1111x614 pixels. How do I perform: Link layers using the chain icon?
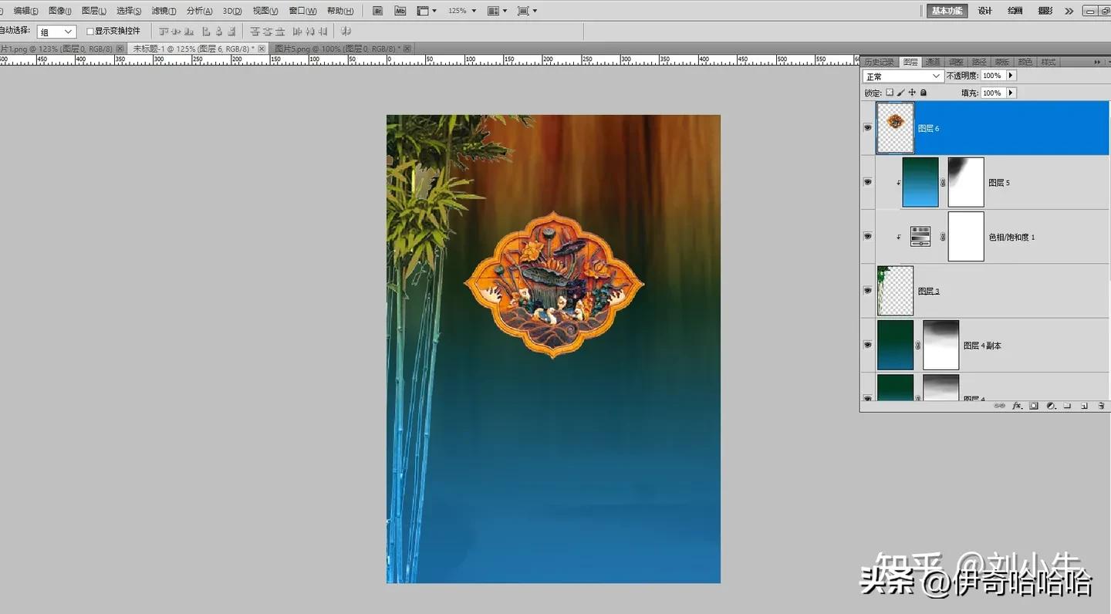pyautogui.click(x=1001, y=405)
